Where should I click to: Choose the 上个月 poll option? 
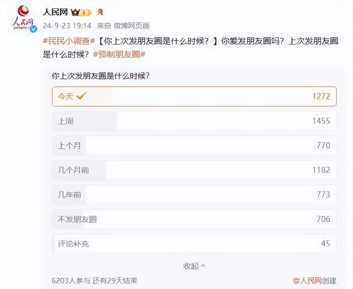pos(194,145)
